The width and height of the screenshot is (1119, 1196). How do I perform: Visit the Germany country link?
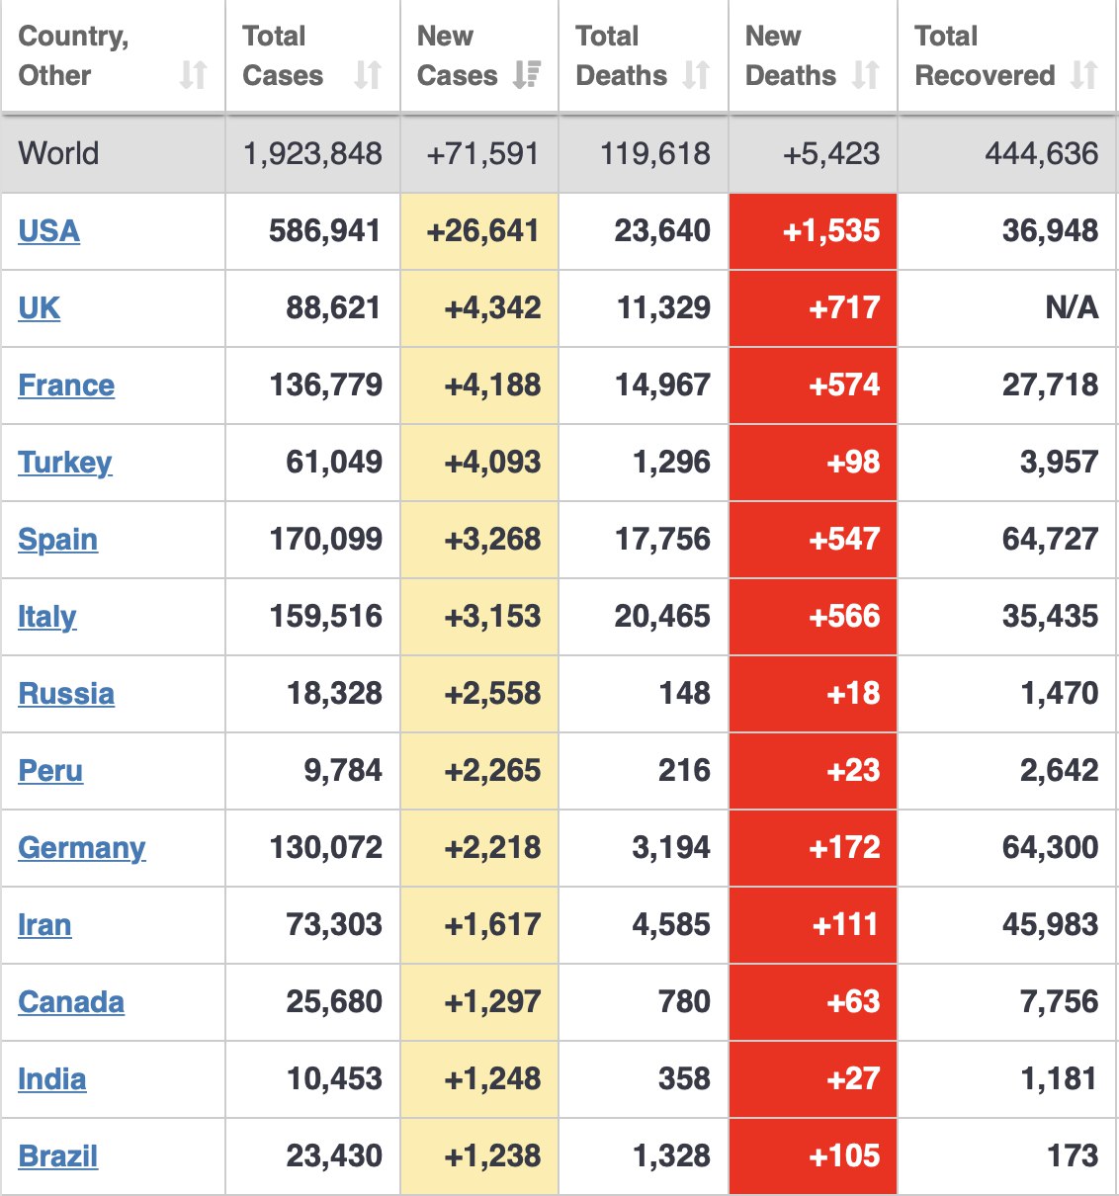pos(82,848)
